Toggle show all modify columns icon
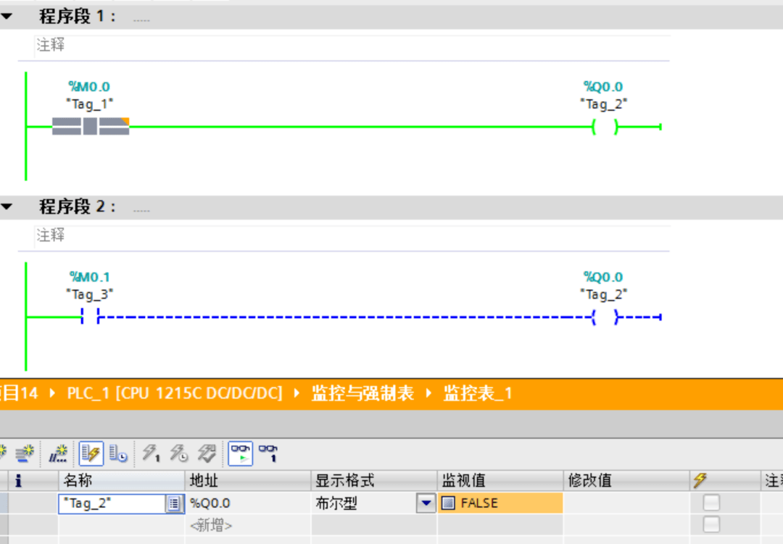 [90, 453]
